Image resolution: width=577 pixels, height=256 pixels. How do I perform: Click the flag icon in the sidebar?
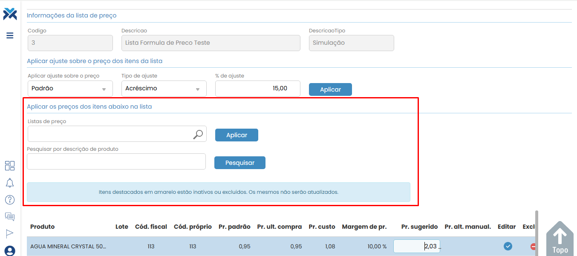click(x=10, y=233)
